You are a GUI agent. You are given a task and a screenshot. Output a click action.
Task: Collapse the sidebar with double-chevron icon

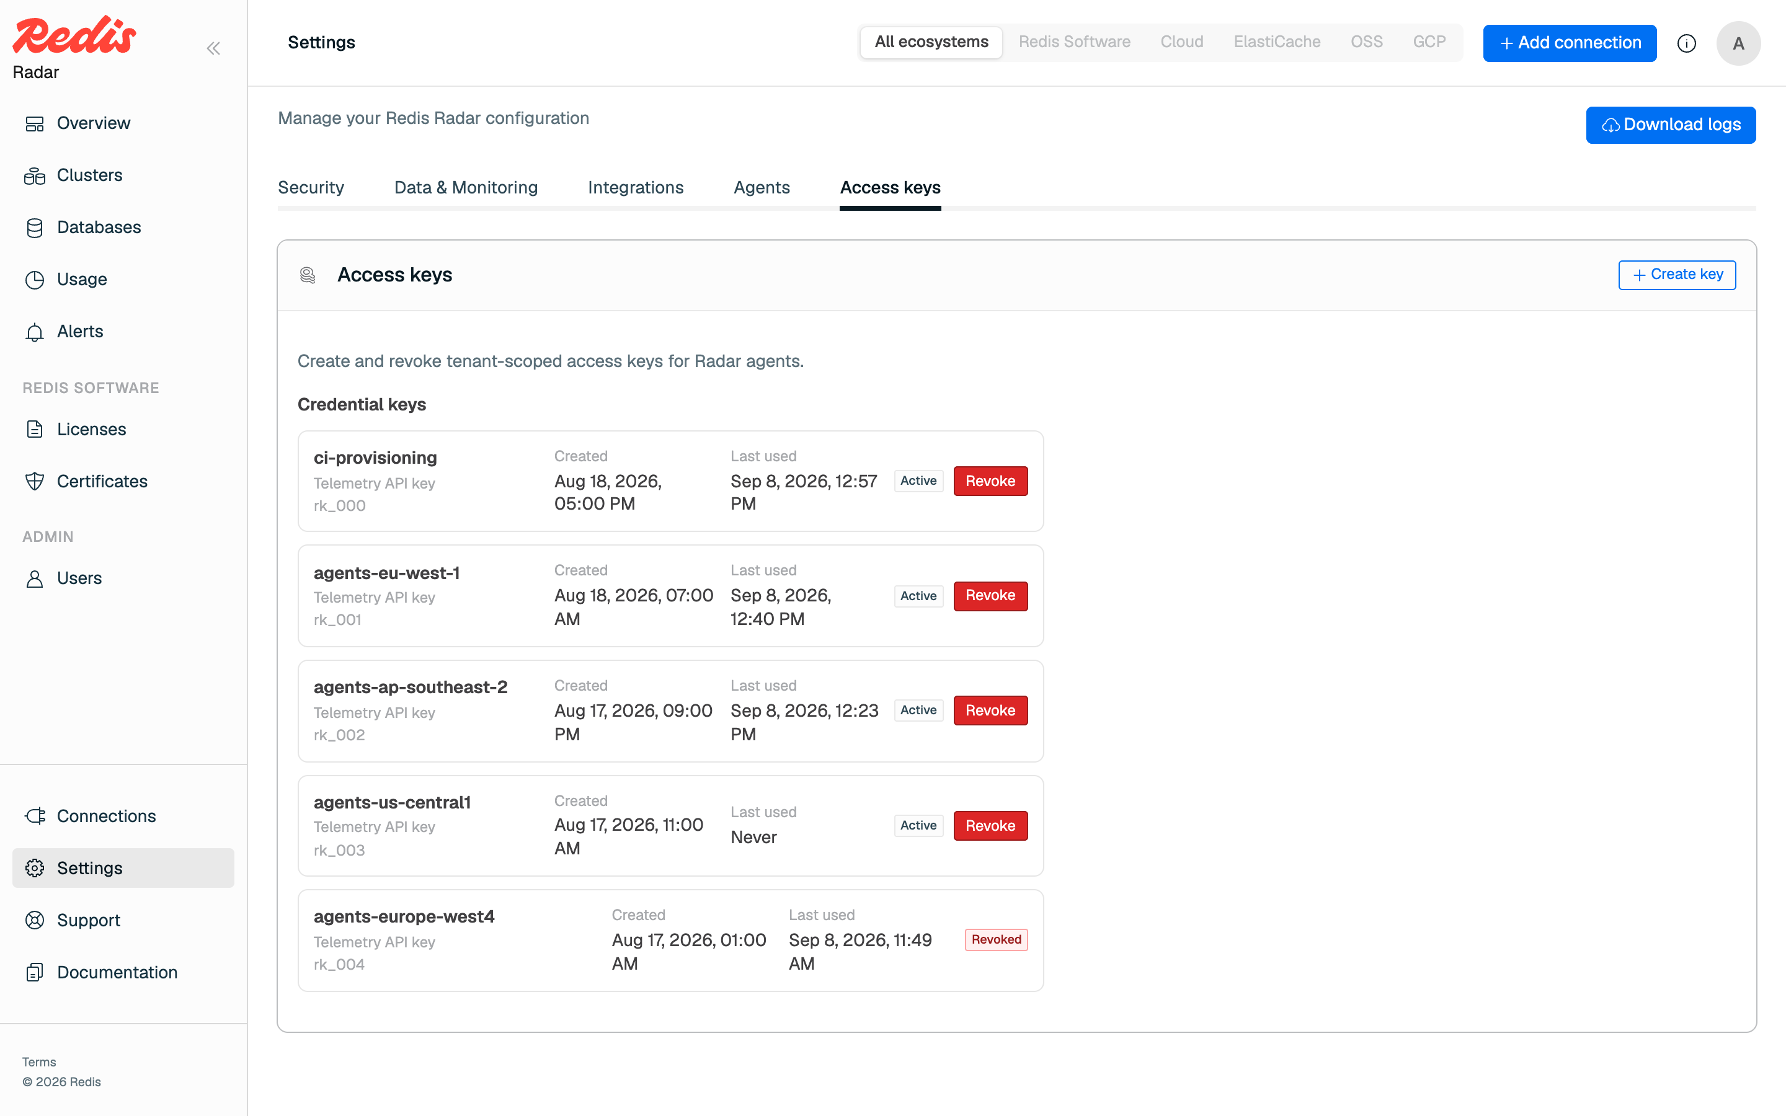click(x=213, y=49)
